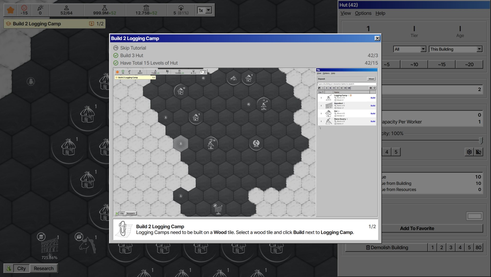This screenshot has height=277, width=491.
Task: Click the unhappy face happiness indicator
Action: (24, 8)
